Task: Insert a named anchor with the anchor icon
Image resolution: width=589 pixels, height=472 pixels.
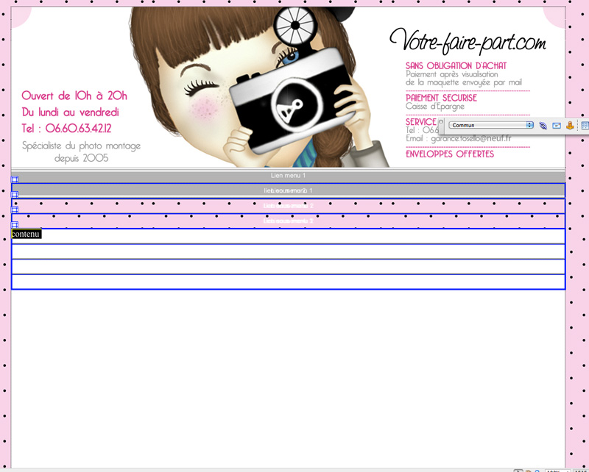Action: tap(570, 125)
